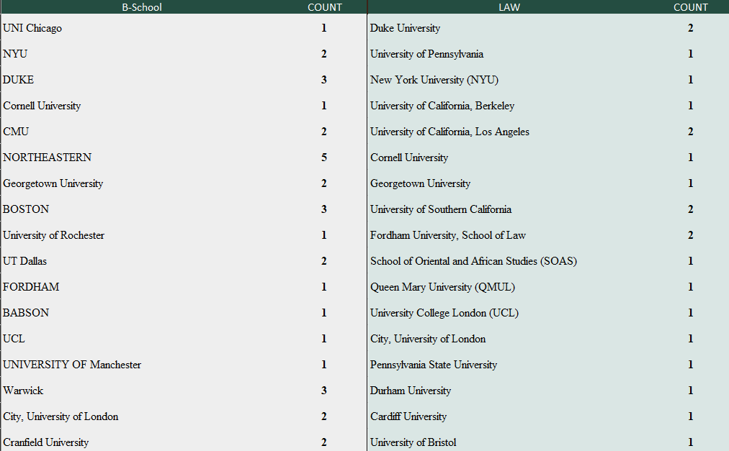The width and height of the screenshot is (729, 451).
Task: Click the University of Southern California cell
Action: click(441, 209)
